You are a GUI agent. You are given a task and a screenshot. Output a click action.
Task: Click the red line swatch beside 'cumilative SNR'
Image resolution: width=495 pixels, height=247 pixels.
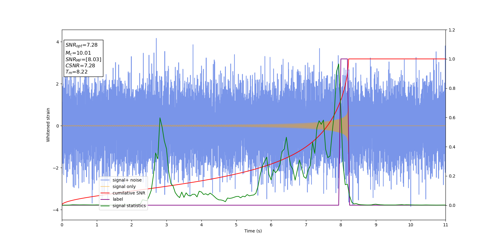pyautogui.click(x=105, y=193)
